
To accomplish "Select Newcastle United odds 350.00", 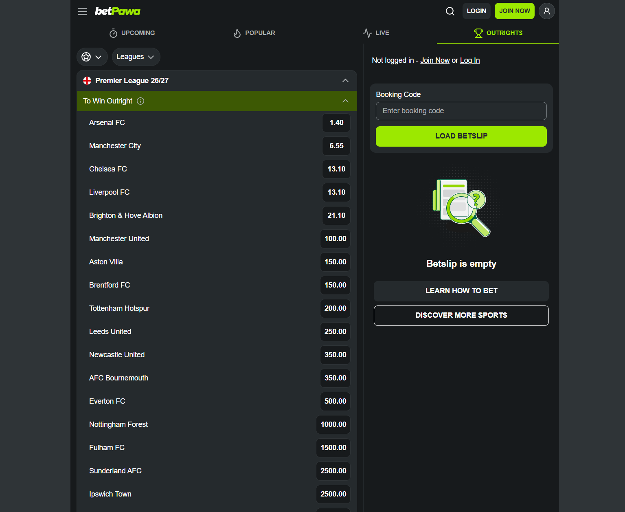I will (336, 355).
